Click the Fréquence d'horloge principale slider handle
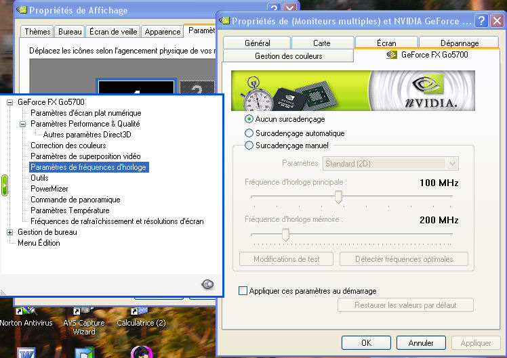Screen dimensions: 507x358 tap(338, 196)
